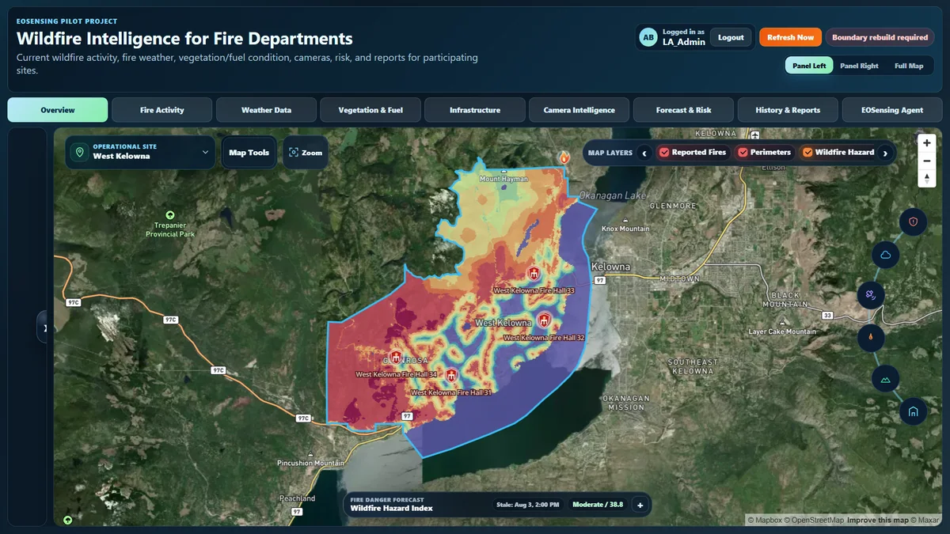Select West Kelowna Fire Hall 31 marker
Screen dimensions: 950x534
click(451, 375)
